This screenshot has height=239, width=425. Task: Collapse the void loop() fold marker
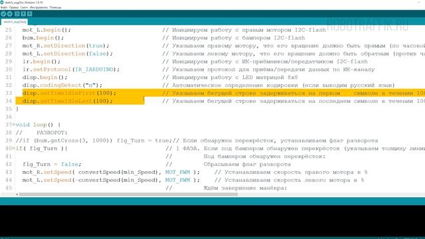14,125
